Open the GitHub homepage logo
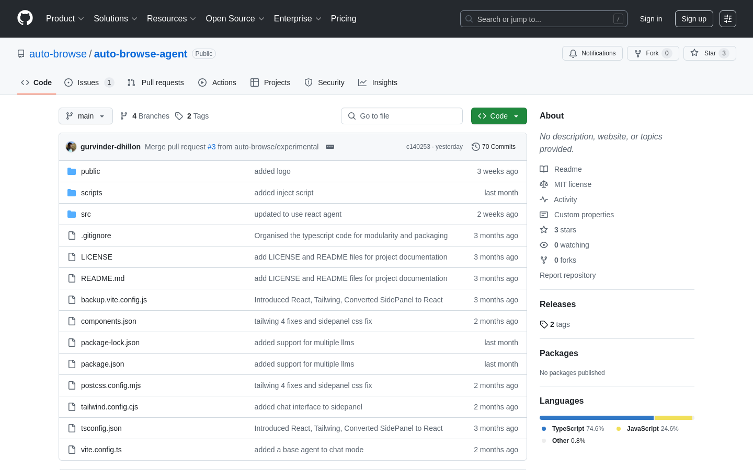753x470 pixels. [x=25, y=18]
